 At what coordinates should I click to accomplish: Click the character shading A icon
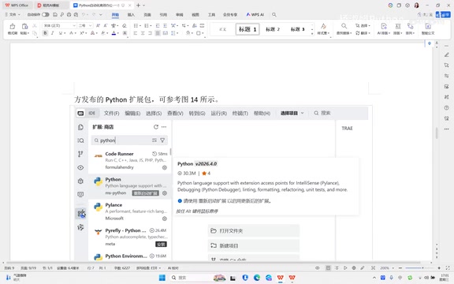125,33
